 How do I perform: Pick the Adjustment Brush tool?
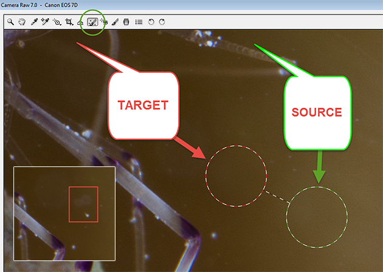tap(115, 22)
